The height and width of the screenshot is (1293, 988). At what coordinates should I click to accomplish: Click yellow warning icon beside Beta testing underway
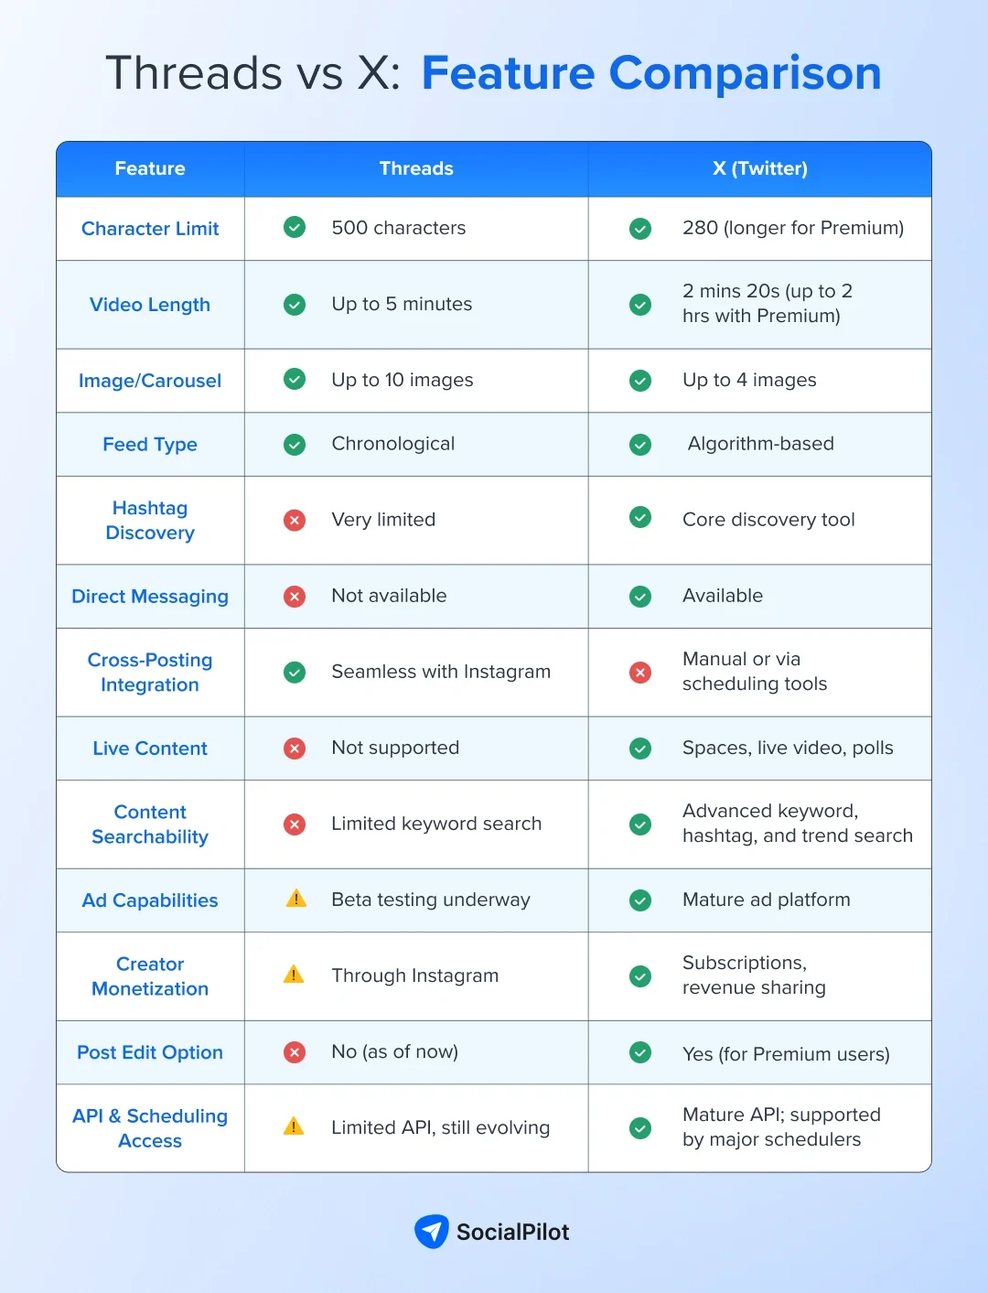296,899
